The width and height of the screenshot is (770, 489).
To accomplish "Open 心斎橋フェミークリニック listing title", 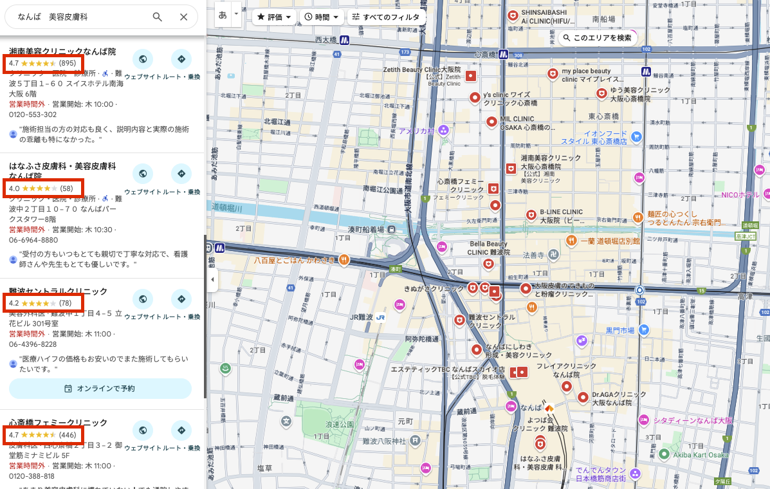I will [58, 422].
